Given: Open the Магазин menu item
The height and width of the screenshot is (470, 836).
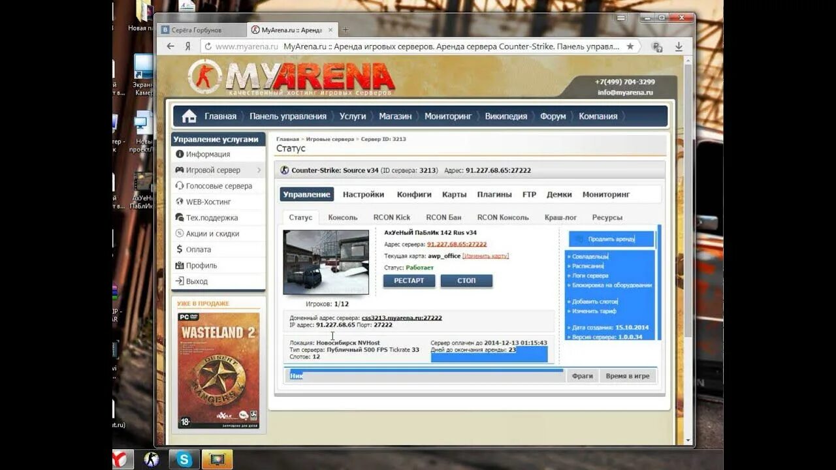Looking at the screenshot, I should click(395, 116).
